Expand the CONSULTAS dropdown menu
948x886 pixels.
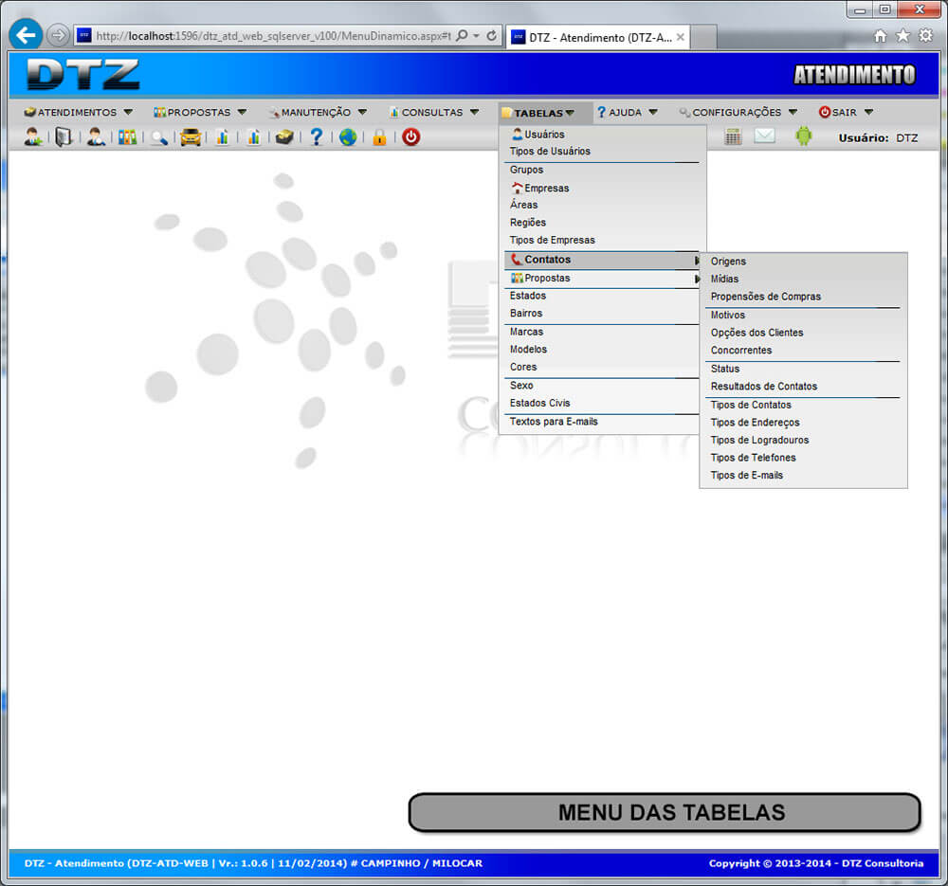click(433, 113)
